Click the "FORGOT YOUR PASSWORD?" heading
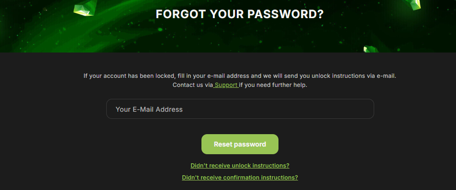 coord(240,14)
